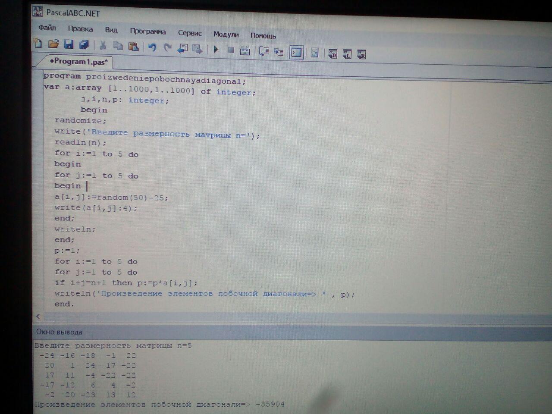Click the Compile icon

coord(245,51)
